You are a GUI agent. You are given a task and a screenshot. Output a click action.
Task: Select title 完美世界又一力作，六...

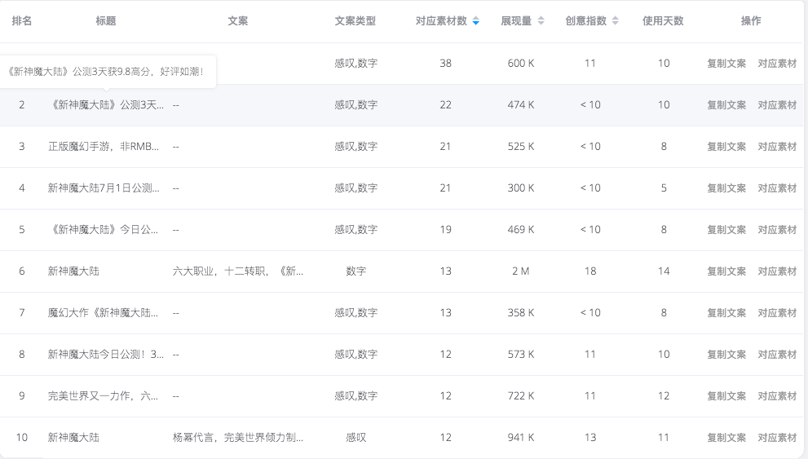[103, 396]
